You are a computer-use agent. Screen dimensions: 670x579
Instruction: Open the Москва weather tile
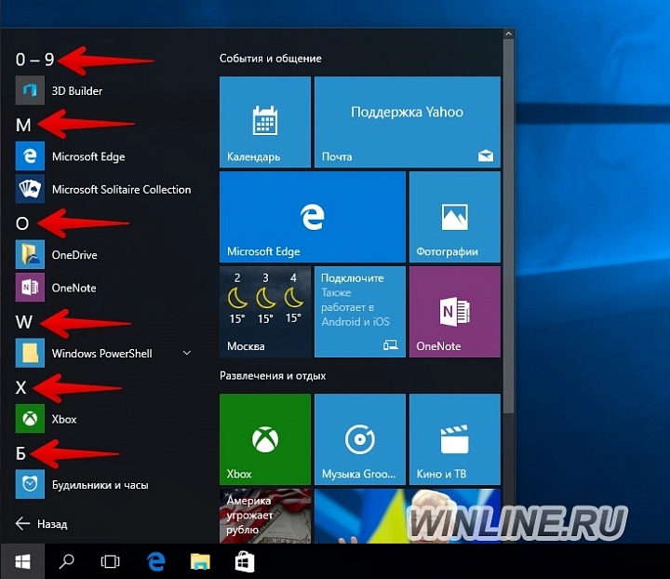pyautogui.click(x=265, y=312)
